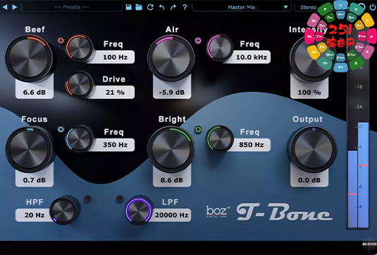
Task: Click the Bright Freq knob
Action: pos(221,138)
